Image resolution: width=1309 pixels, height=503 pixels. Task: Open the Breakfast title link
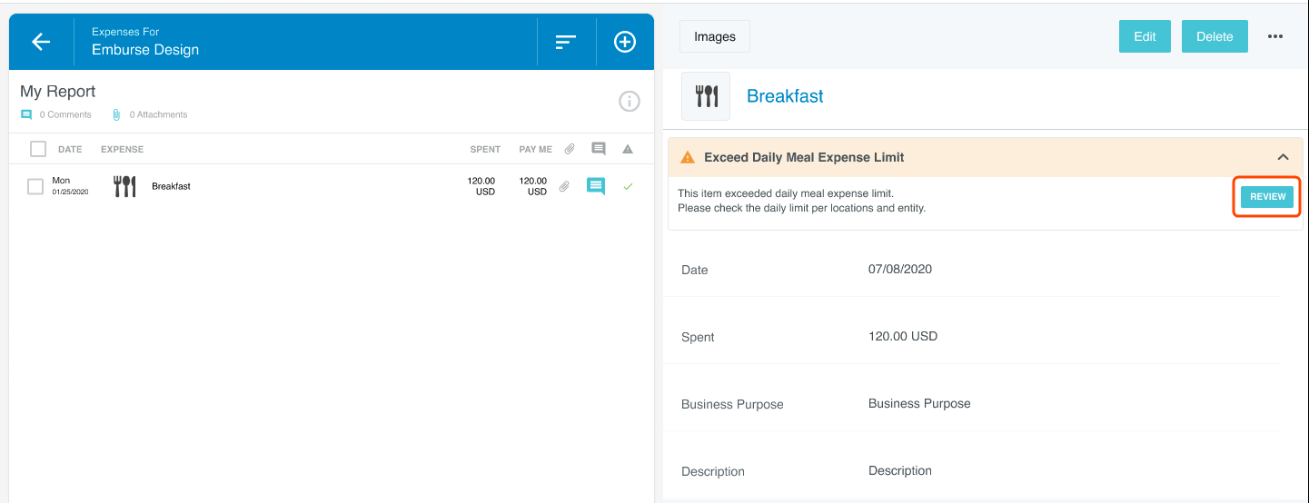click(785, 96)
